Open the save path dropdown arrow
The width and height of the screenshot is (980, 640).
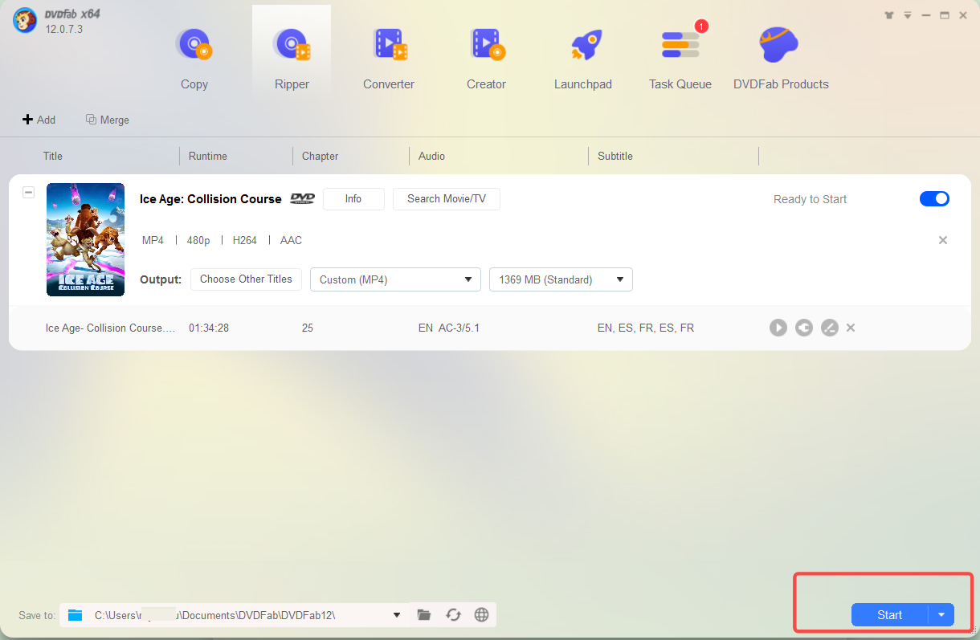pyautogui.click(x=397, y=615)
